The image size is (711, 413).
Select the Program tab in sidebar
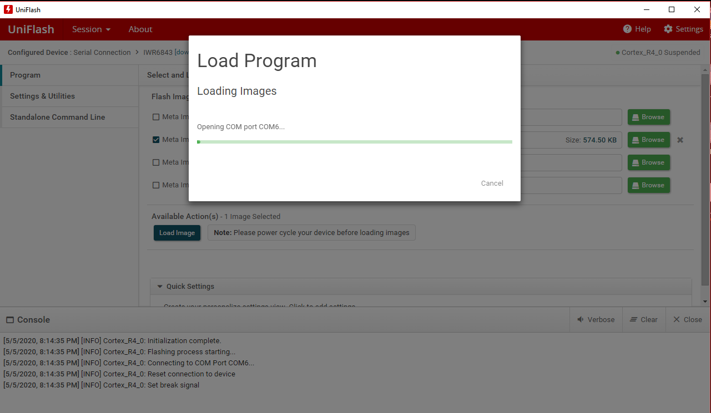click(70, 75)
